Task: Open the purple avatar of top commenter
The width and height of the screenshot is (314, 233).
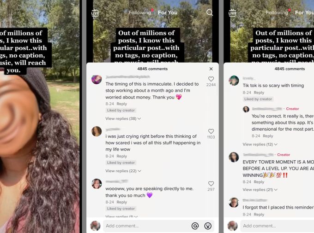Action: coord(97,79)
